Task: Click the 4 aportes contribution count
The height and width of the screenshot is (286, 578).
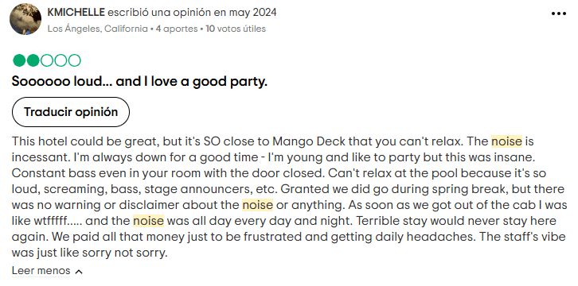Action: click(177, 29)
